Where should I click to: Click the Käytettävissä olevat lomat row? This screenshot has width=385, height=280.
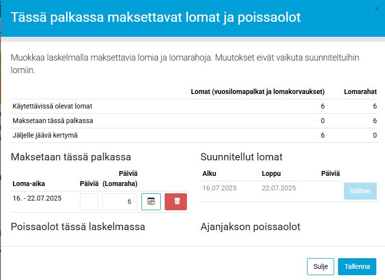52,106
